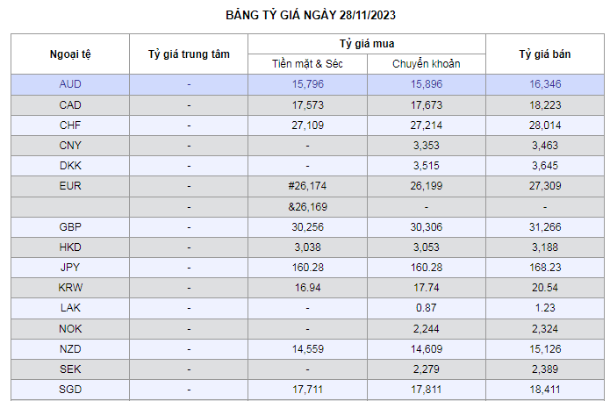Select the 'Tỷ giá bán' column header
This screenshot has width=610, height=401.
point(544,54)
